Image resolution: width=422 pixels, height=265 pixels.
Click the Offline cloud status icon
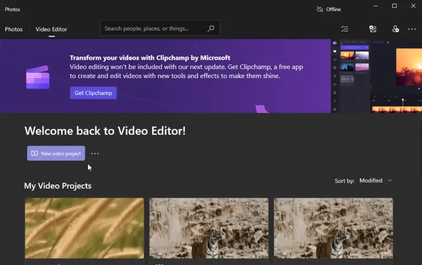click(320, 9)
